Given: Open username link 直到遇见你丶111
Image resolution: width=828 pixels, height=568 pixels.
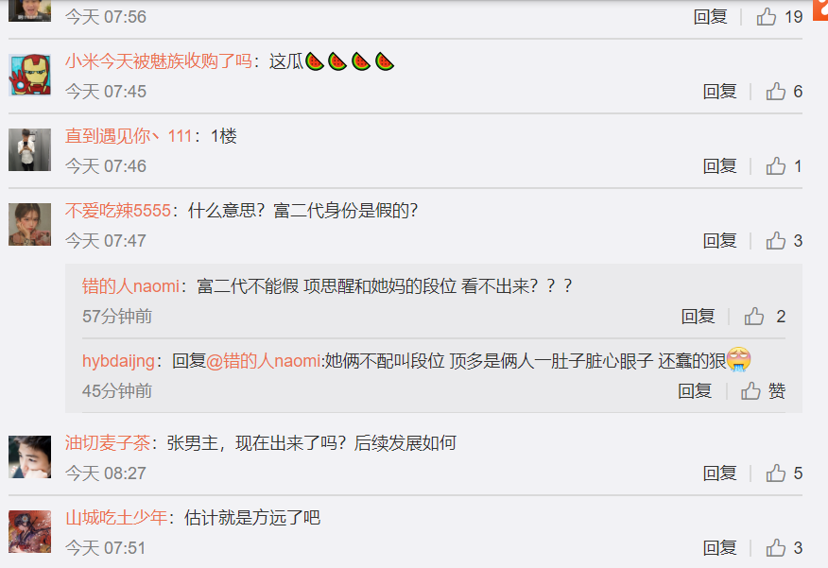Looking at the screenshot, I should 129,136.
